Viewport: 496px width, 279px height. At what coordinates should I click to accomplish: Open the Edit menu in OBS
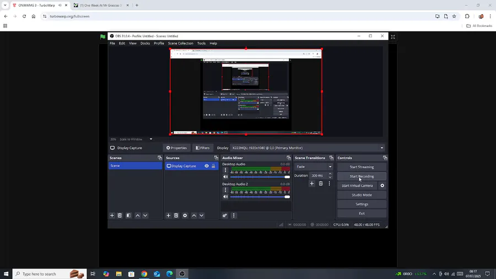click(122, 44)
